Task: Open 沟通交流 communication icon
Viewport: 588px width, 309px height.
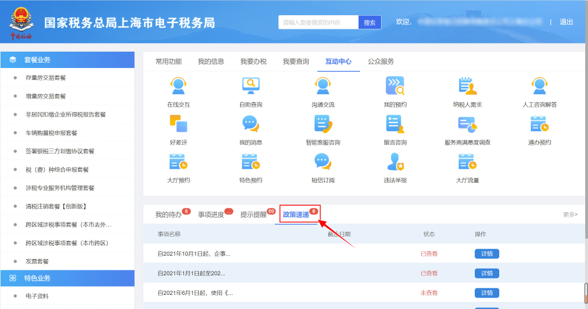Action: (x=323, y=86)
